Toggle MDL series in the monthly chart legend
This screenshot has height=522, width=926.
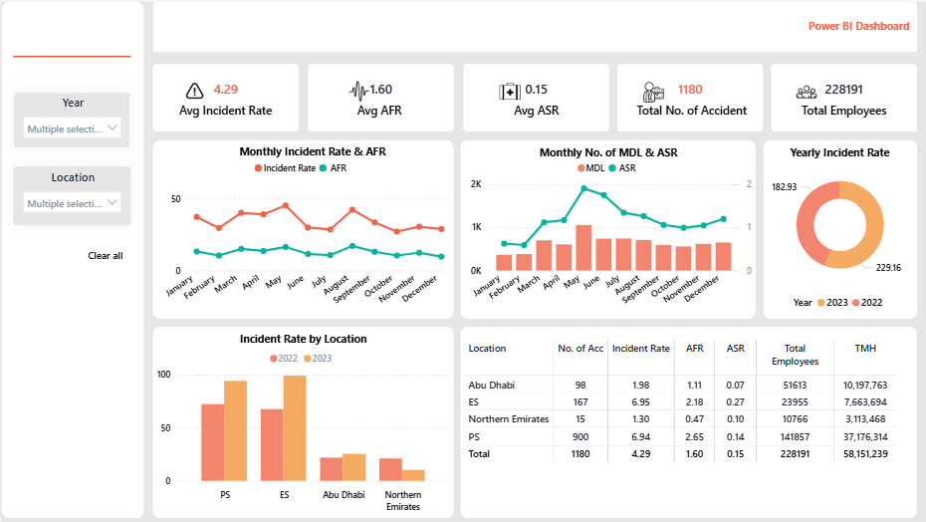click(x=587, y=168)
